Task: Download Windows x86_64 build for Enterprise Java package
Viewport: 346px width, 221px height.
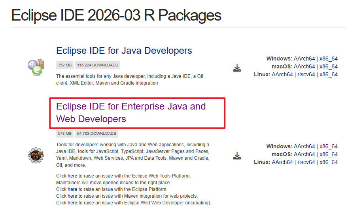Action: [x=329, y=146]
